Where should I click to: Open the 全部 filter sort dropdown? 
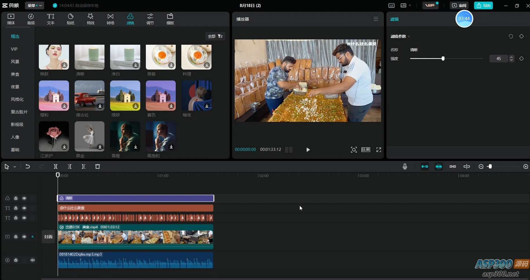215,36
